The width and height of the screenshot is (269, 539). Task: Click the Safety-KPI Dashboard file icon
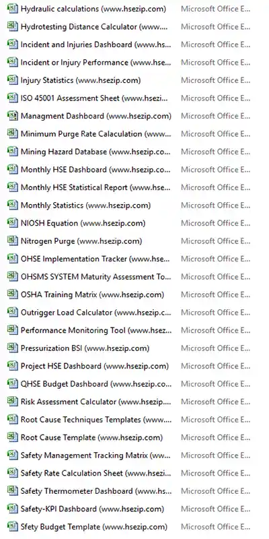(x=13, y=509)
